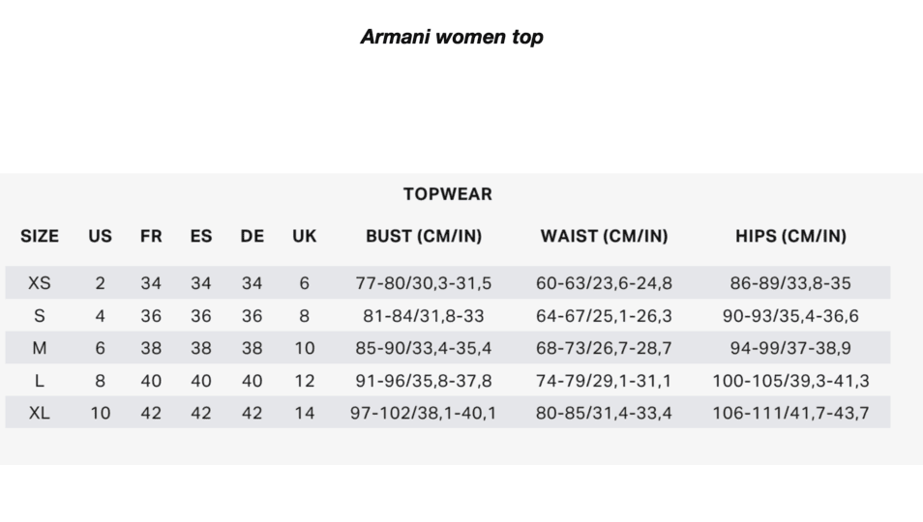This screenshot has height=522, width=923.
Task: Select the XS size row label
Action: (40, 283)
